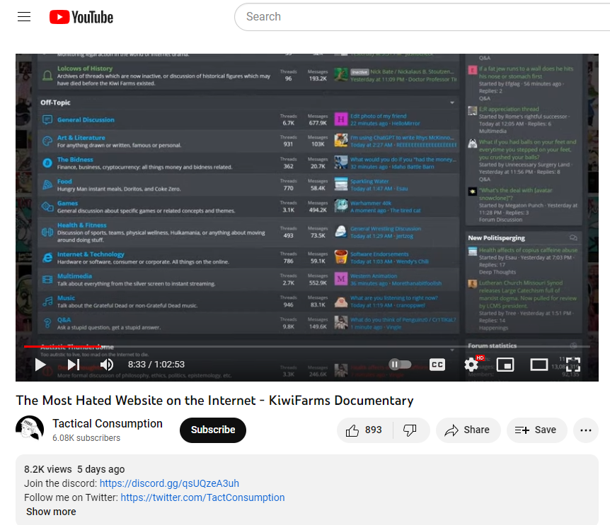Open Tactical Consumption channel avatar

[30, 430]
